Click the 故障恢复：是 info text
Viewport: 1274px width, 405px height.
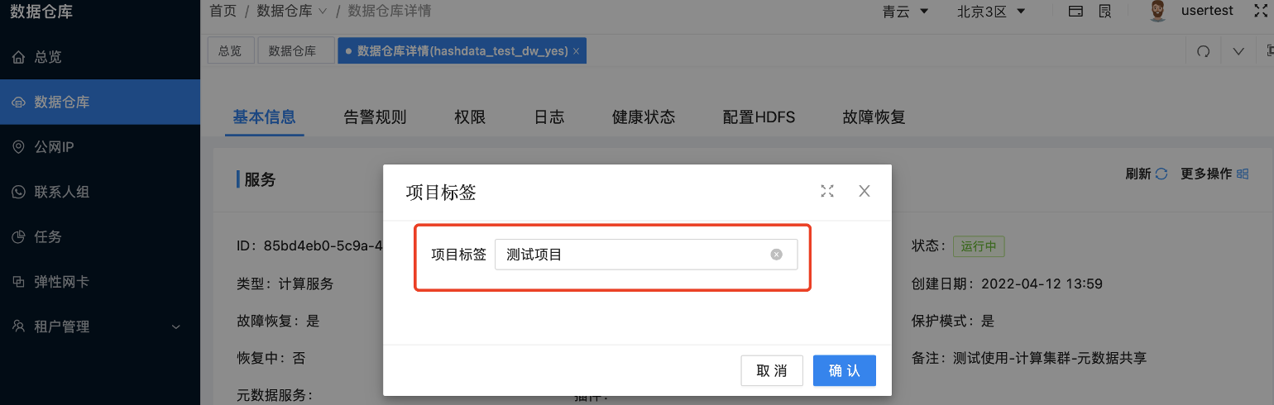click(278, 321)
